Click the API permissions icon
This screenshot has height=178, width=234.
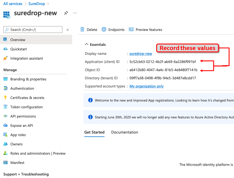tap(5, 116)
